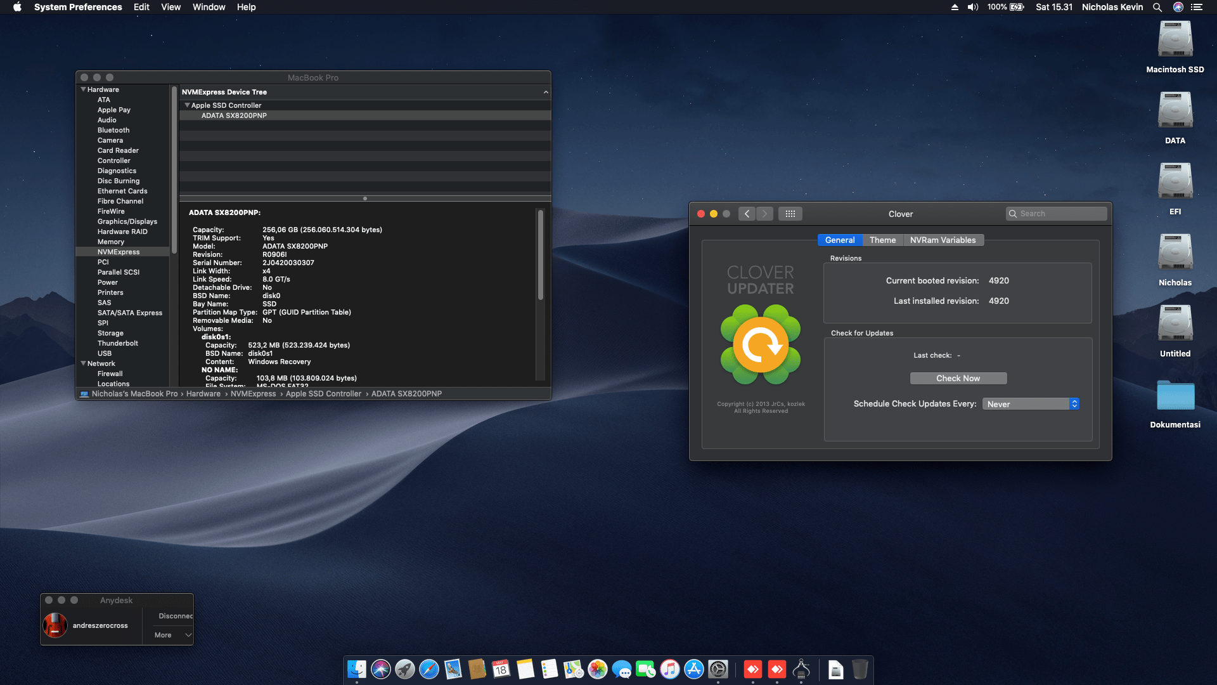Open Safari from the Dock
The width and height of the screenshot is (1217, 685).
point(430,670)
